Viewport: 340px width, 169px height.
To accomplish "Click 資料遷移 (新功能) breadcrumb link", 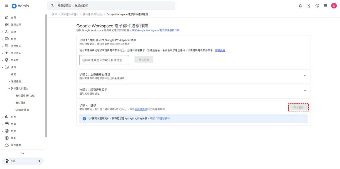I will [x=93, y=14].
